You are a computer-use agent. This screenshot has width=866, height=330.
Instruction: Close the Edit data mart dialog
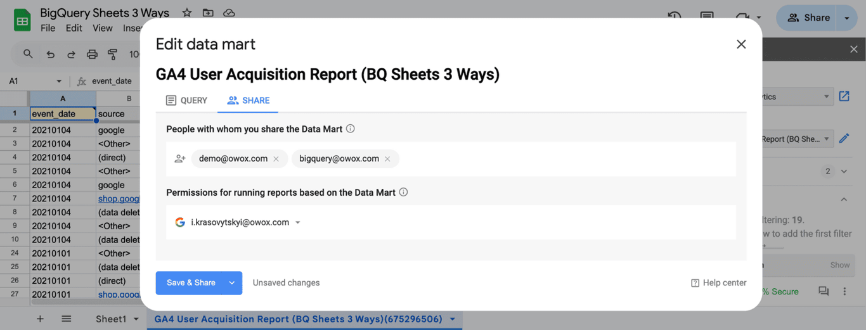741,44
